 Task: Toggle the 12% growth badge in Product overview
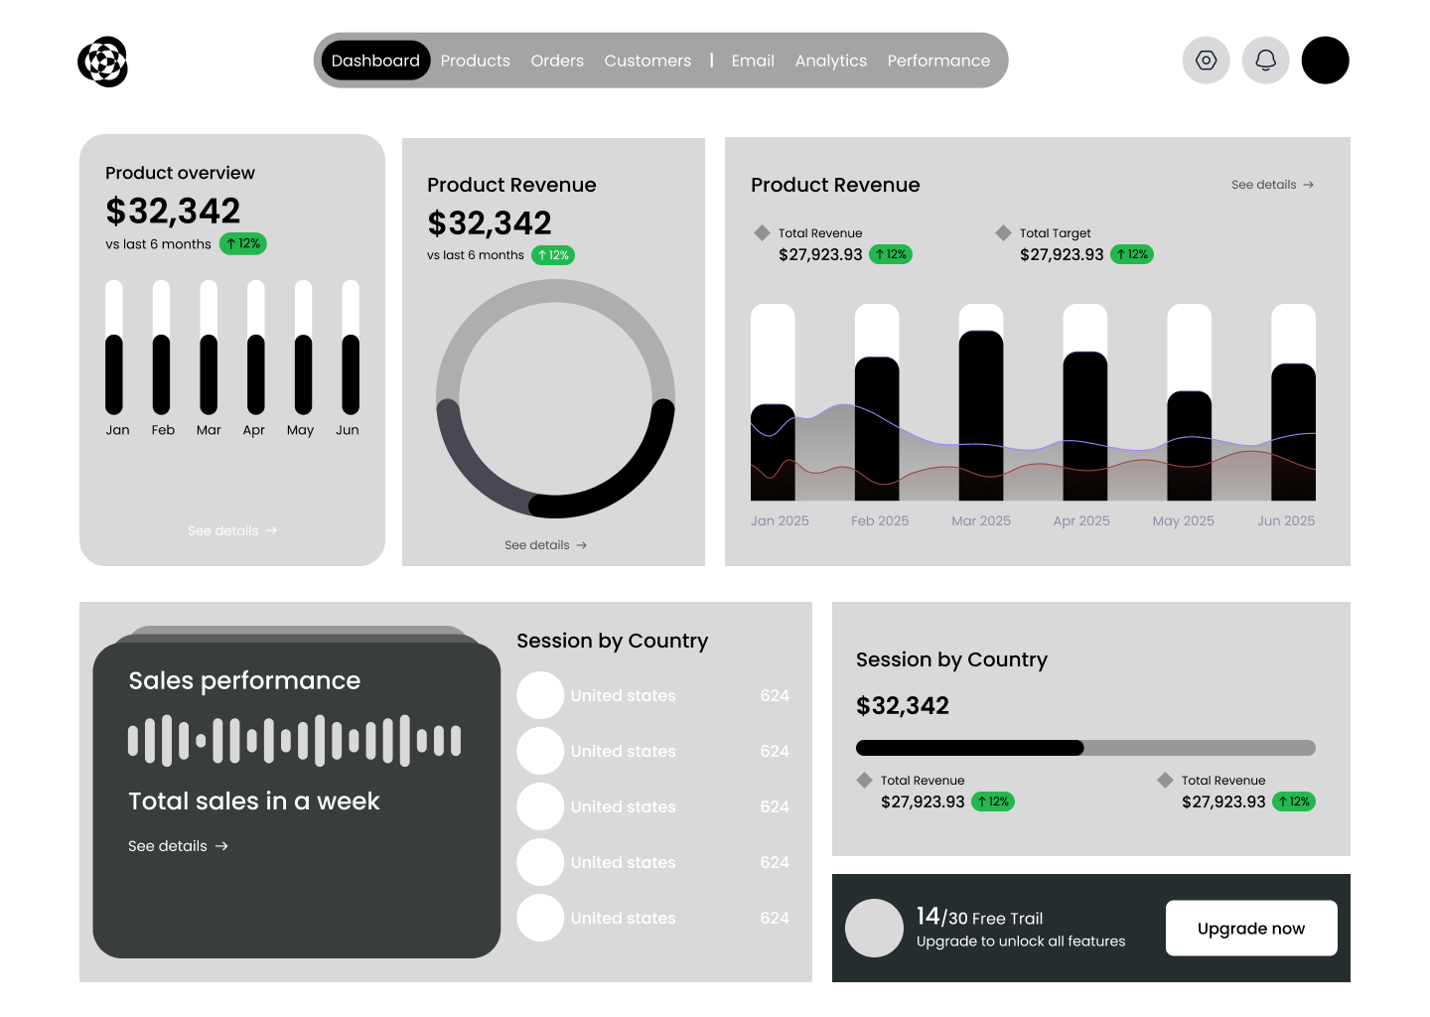click(x=242, y=243)
